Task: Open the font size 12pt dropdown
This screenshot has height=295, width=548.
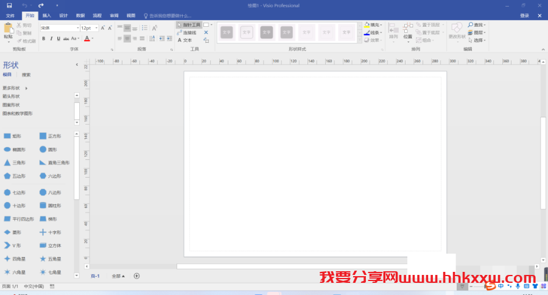Action: pos(96,28)
